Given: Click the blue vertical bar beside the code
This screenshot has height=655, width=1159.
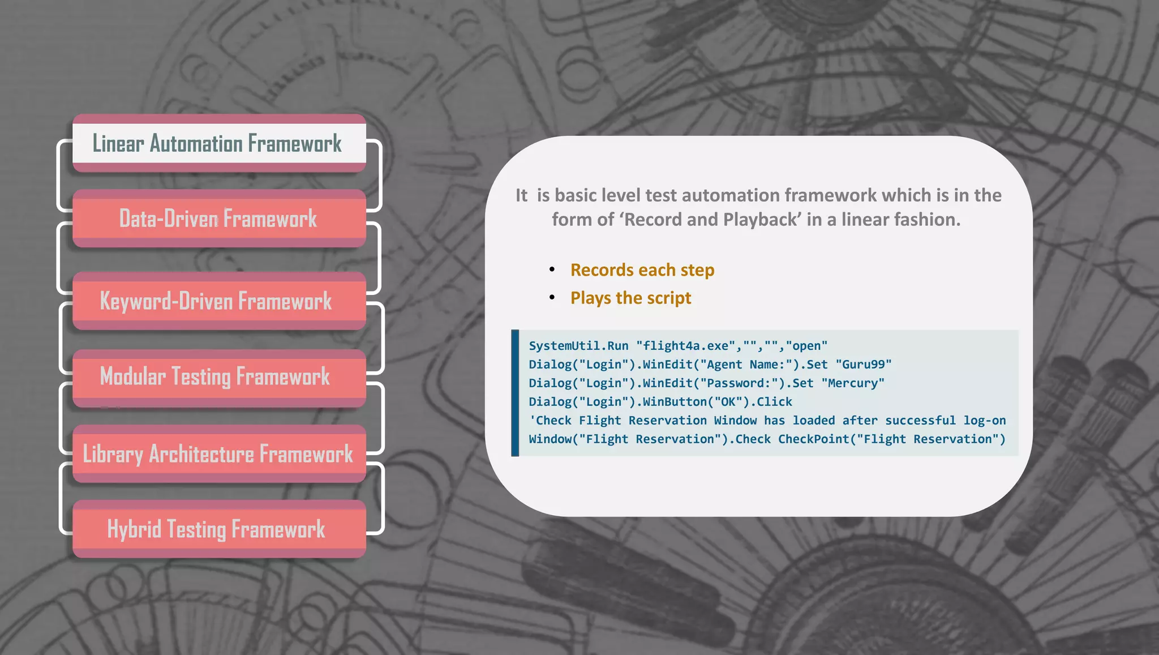Looking at the screenshot, I should 515,393.
